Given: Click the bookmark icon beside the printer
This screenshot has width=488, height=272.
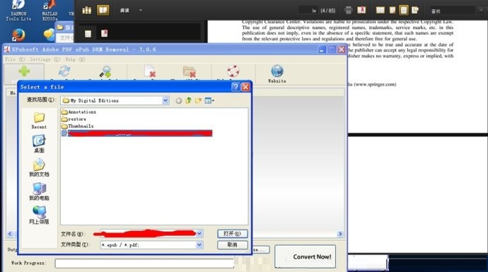Looking at the screenshot, I should pyautogui.click(x=361, y=10).
